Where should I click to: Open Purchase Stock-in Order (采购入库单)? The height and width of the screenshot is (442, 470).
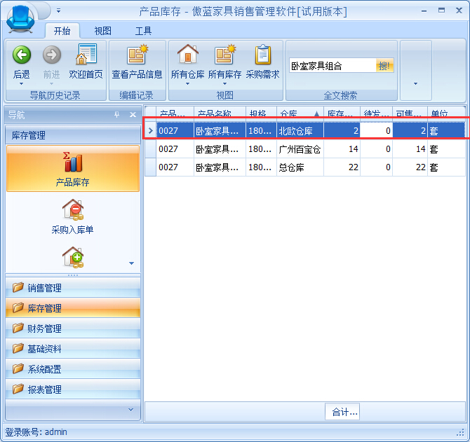73,216
